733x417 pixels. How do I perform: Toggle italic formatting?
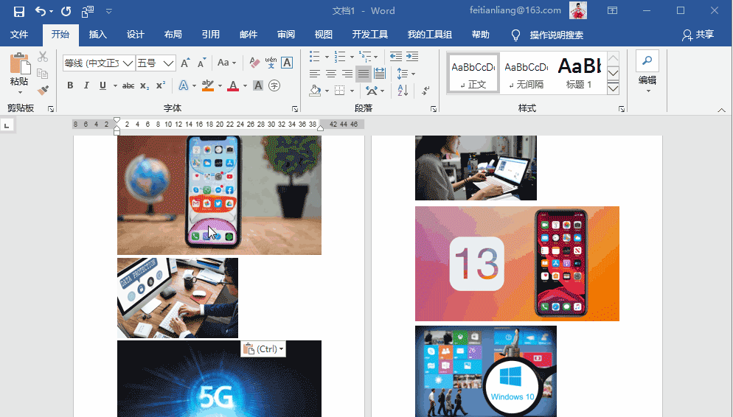pos(86,85)
